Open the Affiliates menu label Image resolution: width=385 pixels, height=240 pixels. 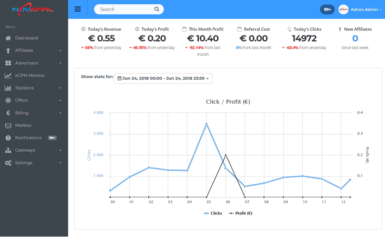[24, 50]
